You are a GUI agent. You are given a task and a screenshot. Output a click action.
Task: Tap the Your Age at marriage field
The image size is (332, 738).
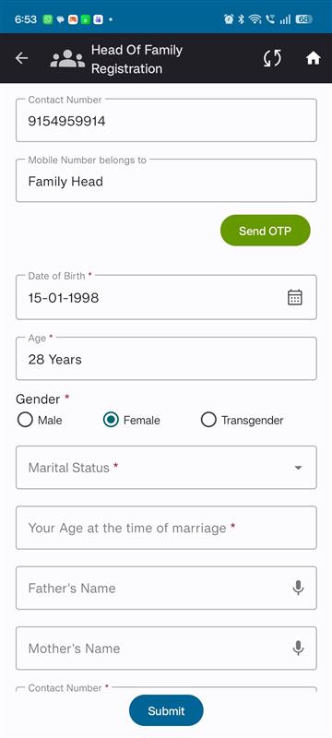[x=166, y=528]
